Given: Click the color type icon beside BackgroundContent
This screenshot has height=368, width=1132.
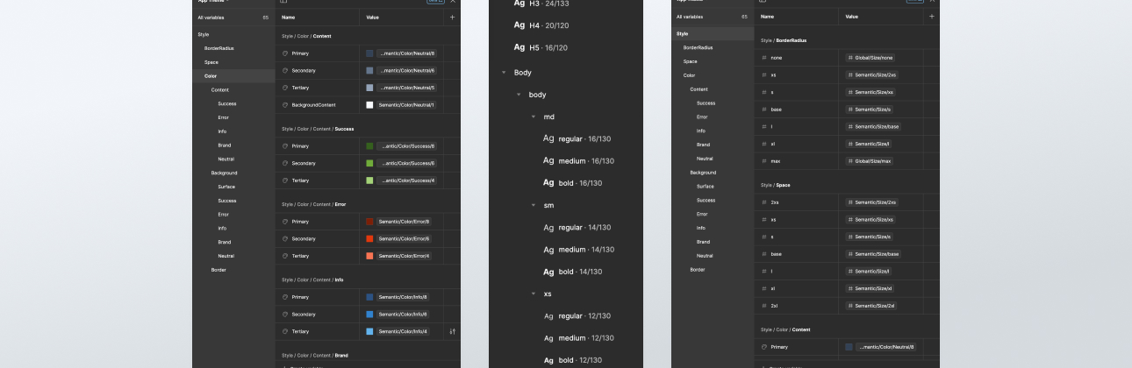Looking at the screenshot, I should (285, 105).
